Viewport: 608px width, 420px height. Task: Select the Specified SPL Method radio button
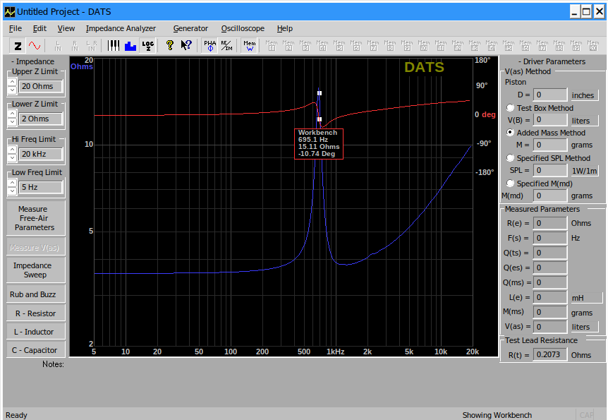[510, 157]
